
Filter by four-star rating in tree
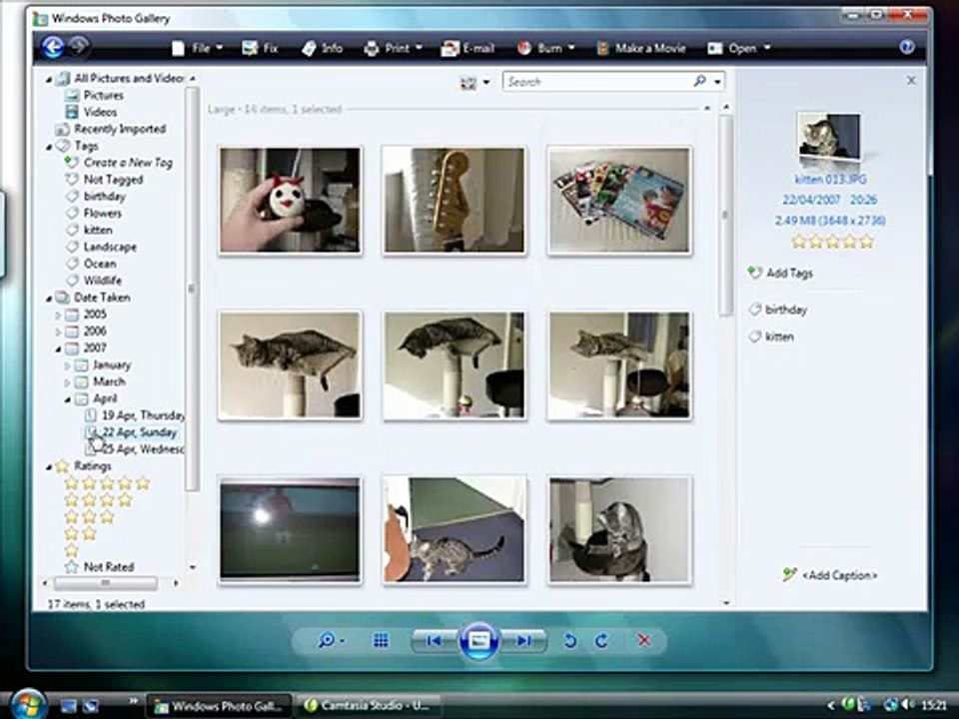pyautogui.click(x=99, y=500)
